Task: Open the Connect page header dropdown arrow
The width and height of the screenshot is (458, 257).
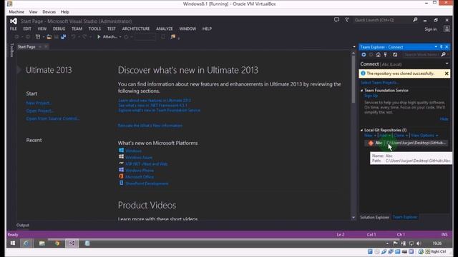Action: (x=447, y=64)
